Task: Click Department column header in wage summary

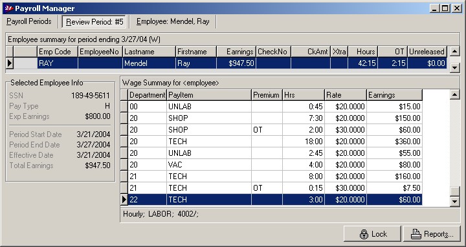Action: coord(147,95)
